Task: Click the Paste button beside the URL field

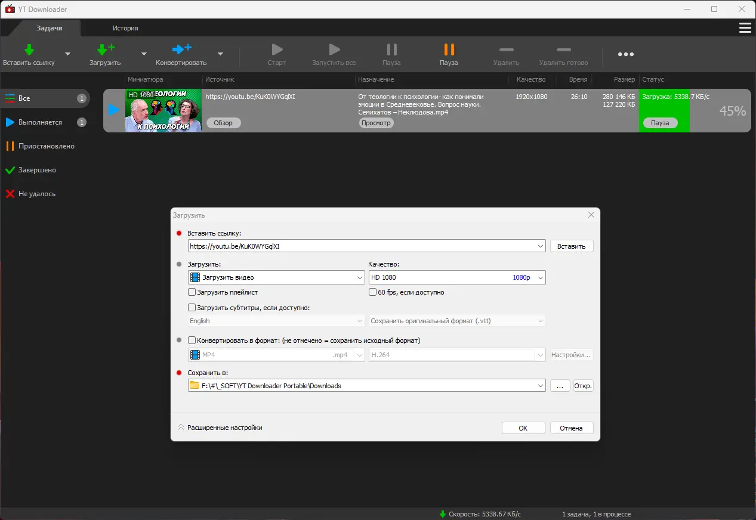Action: 571,246
